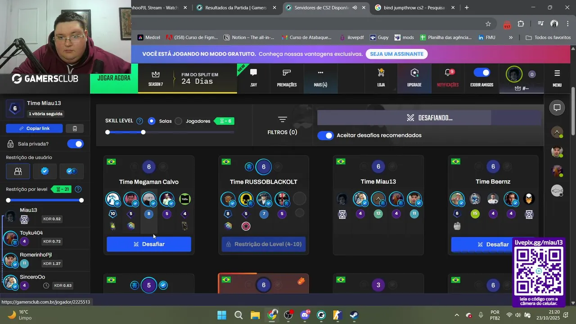576x324 pixels.
Task: Open Premiações menu item
Action: coord(287,78)
